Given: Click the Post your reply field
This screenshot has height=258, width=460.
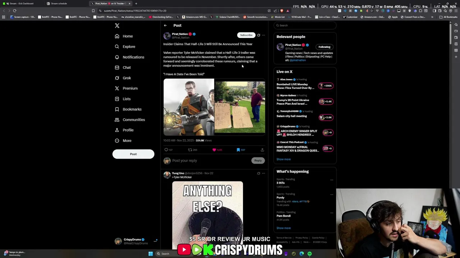Looking at the screenshot, I should [210, 161].
